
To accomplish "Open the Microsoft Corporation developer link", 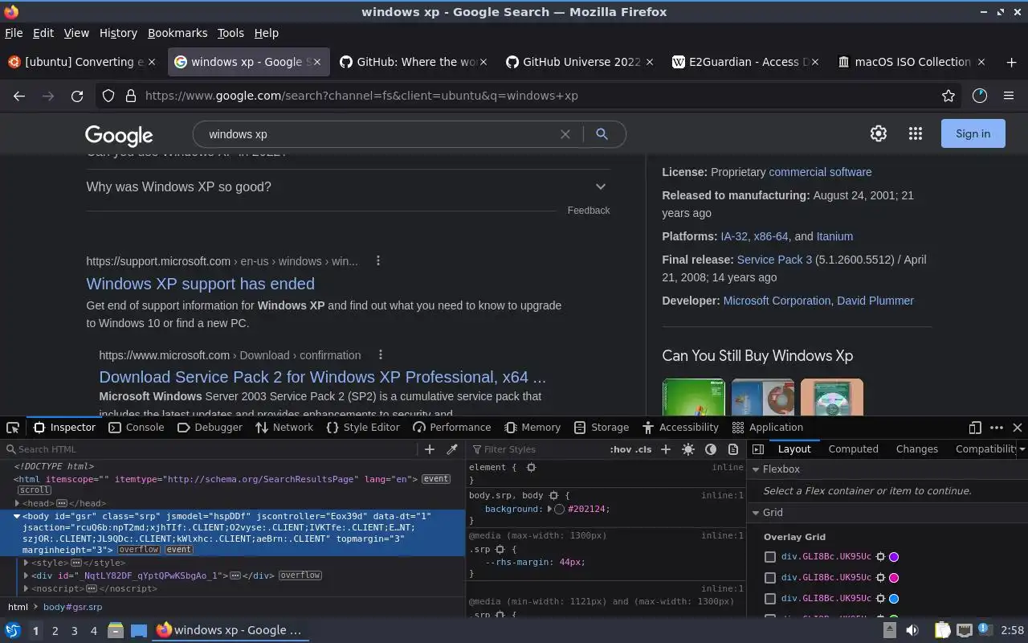I will pyautogui.click(x=777, y=301).
